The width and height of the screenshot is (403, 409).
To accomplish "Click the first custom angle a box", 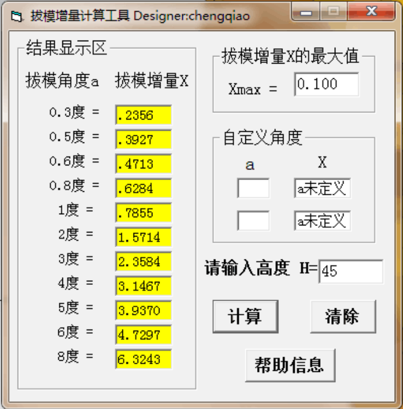I will [x=254, y=189].
